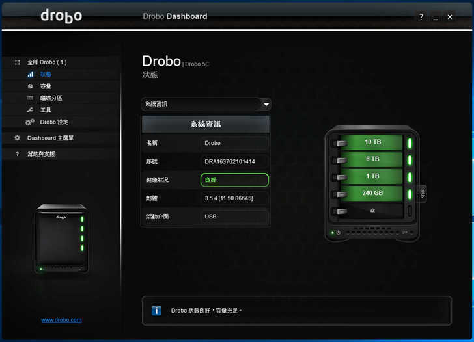Click the 良好 health status field
The image size is (474, 342).
[x=234, y=180]
